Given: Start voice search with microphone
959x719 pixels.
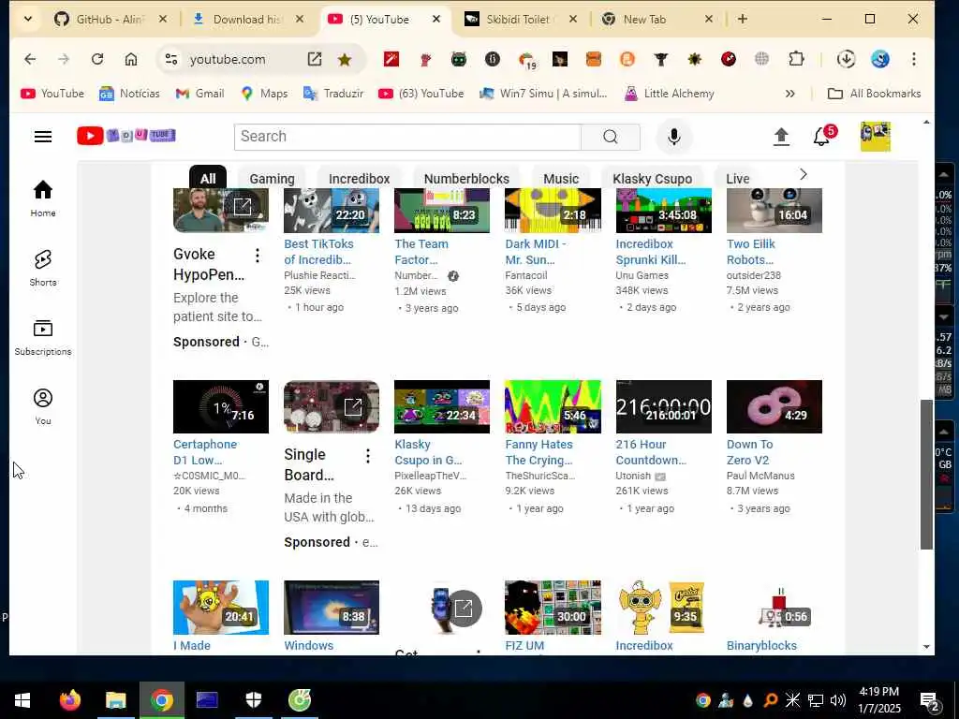Looking at the screenshot, I should pos(674,137).
